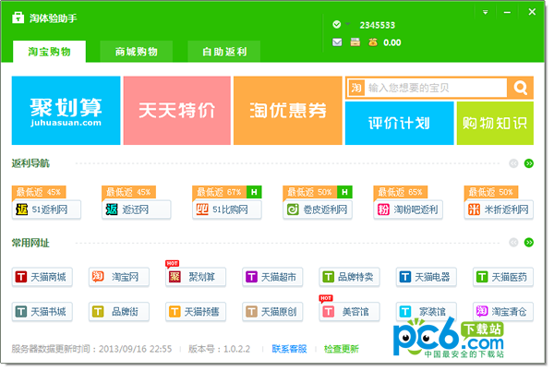Click the gold money bag icon
Screen dimensions: 554x371
[x=373, y=42]
